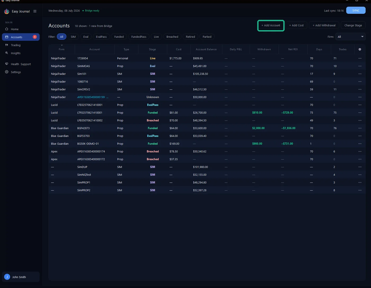This screenshot has width=371, height=288.
Task: Click the $2,000.00 withdrawn value
Action: (258, 128)
